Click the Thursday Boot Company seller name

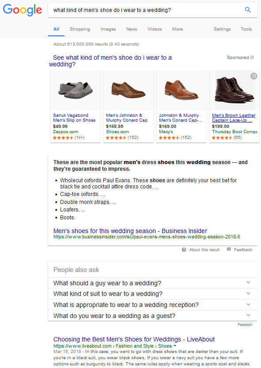235,132
